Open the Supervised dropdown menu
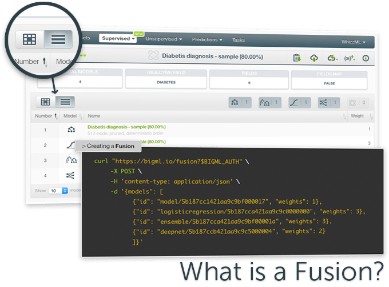Viewport: 389px width, 287px height. click(118, 39)
